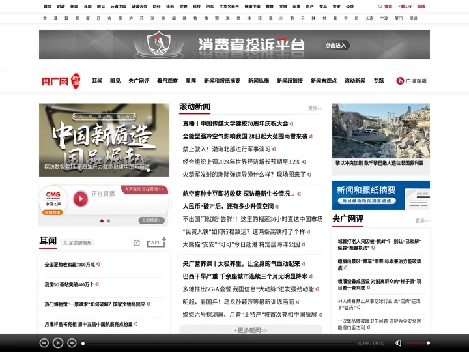Adjust the volume slider
Image resolution: width=469 pixels, height=352 pixels.
(418, 343)
